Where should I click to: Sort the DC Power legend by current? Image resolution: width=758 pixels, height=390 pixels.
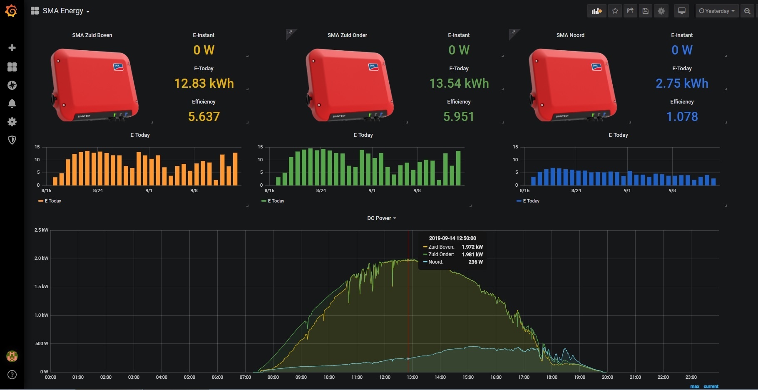711,387
